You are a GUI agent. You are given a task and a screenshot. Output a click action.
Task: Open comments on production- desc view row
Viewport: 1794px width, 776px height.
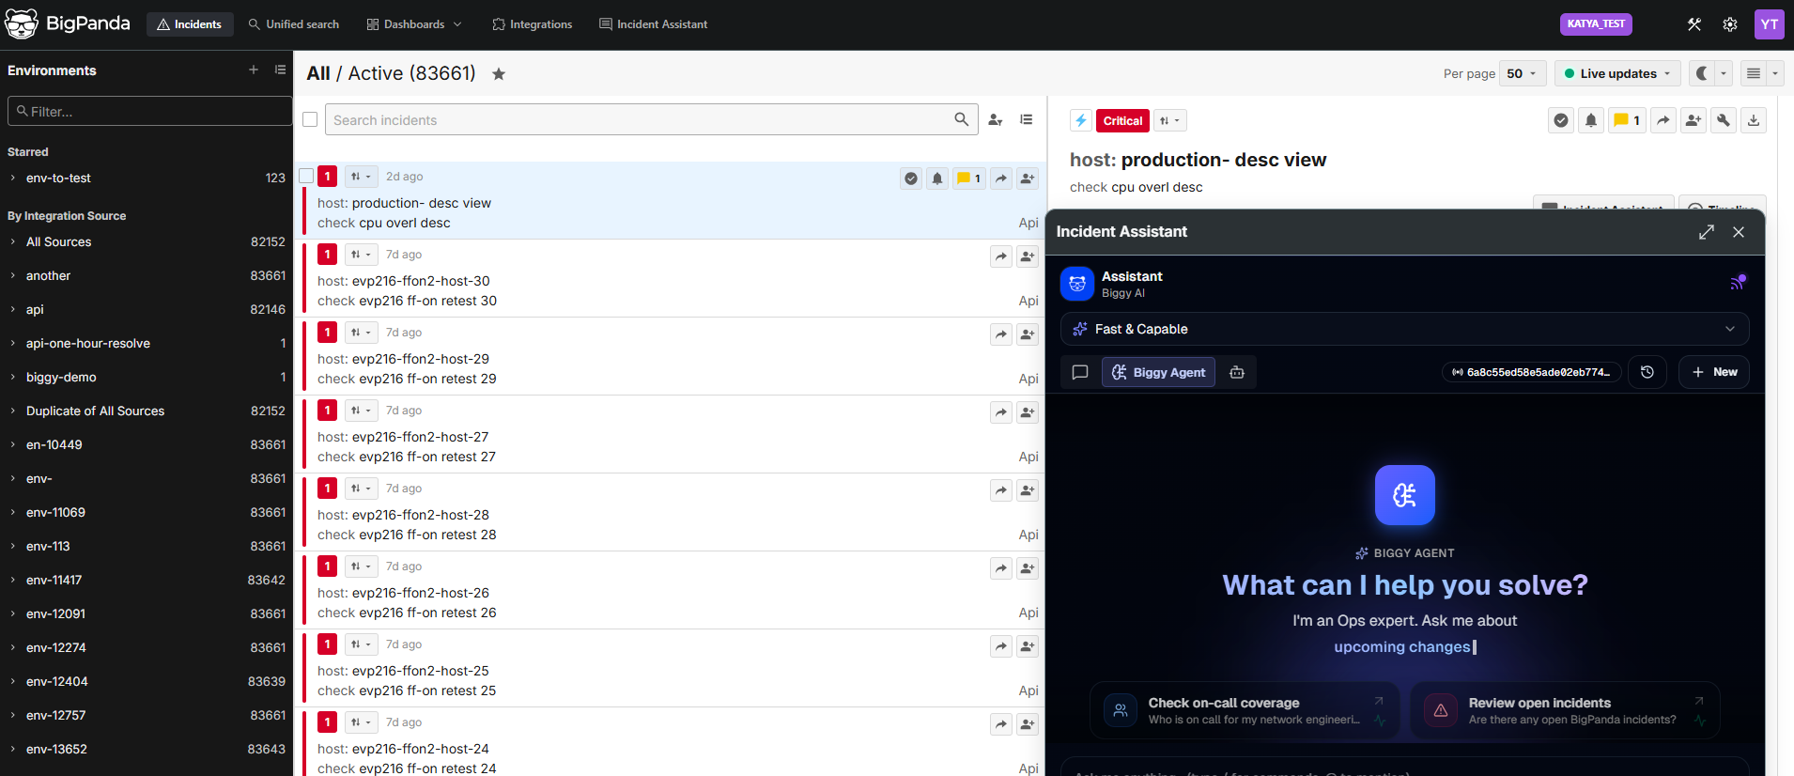(969, 178)
